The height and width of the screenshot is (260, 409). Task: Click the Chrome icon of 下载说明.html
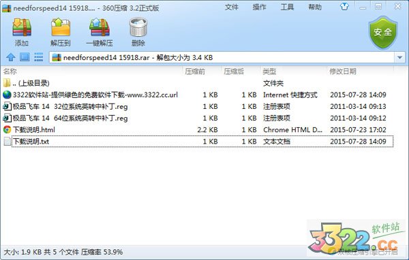(7, 129)
